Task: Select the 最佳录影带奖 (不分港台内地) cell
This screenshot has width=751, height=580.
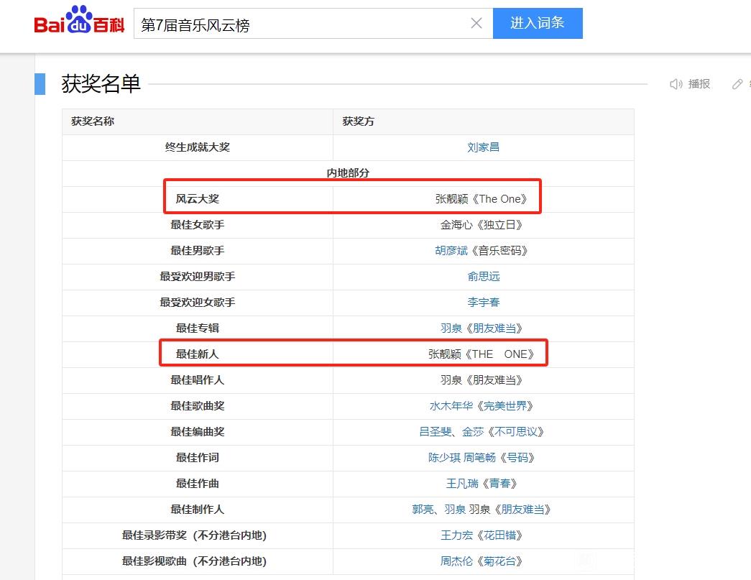Action: (198, 535)
